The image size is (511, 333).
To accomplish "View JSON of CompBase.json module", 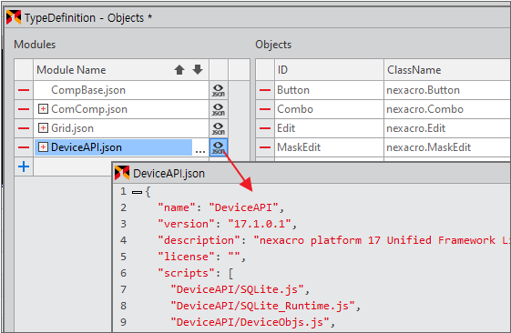I will 219,90.
